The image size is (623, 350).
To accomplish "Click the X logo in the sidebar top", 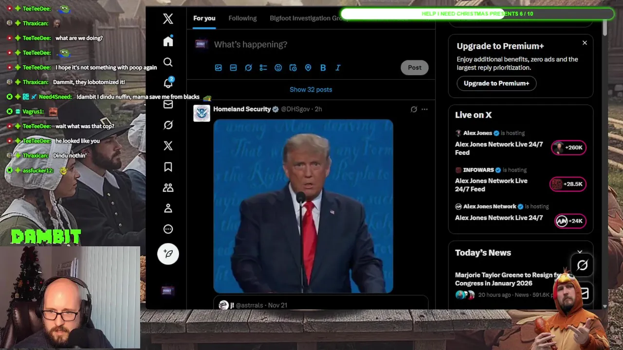I will (x=168, y=19).
